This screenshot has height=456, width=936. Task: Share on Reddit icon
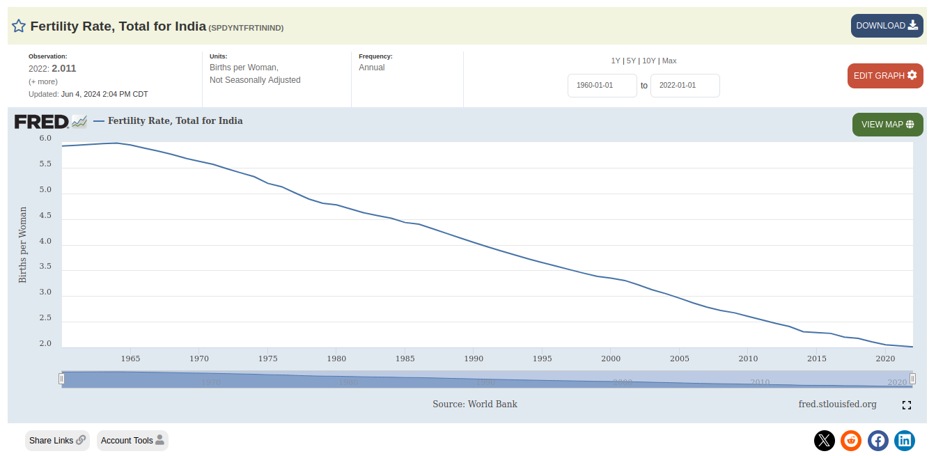point(851,440)
